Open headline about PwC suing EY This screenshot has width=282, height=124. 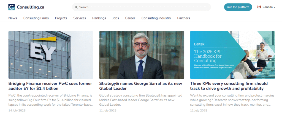click(50, 86)
